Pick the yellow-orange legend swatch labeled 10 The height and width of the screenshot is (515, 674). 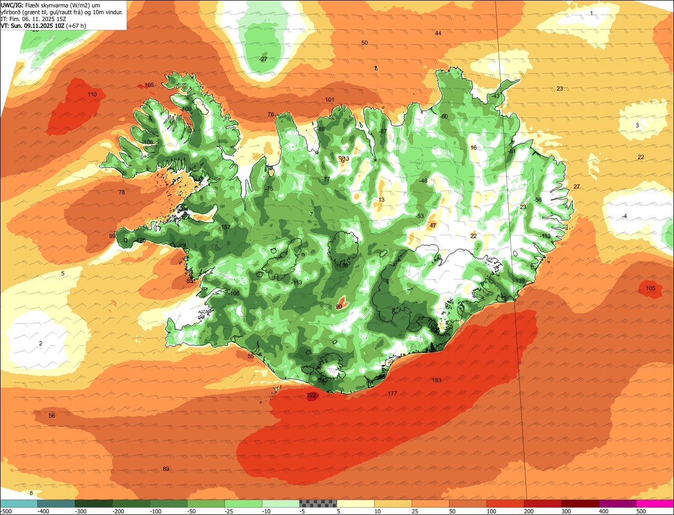pyautogui.click(x=393, y=503)
